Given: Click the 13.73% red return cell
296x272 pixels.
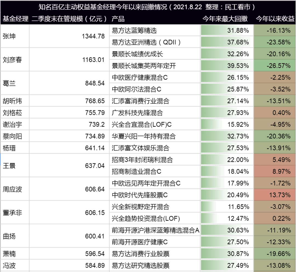Looking at the screenshot, I should (x=274, y=195).
